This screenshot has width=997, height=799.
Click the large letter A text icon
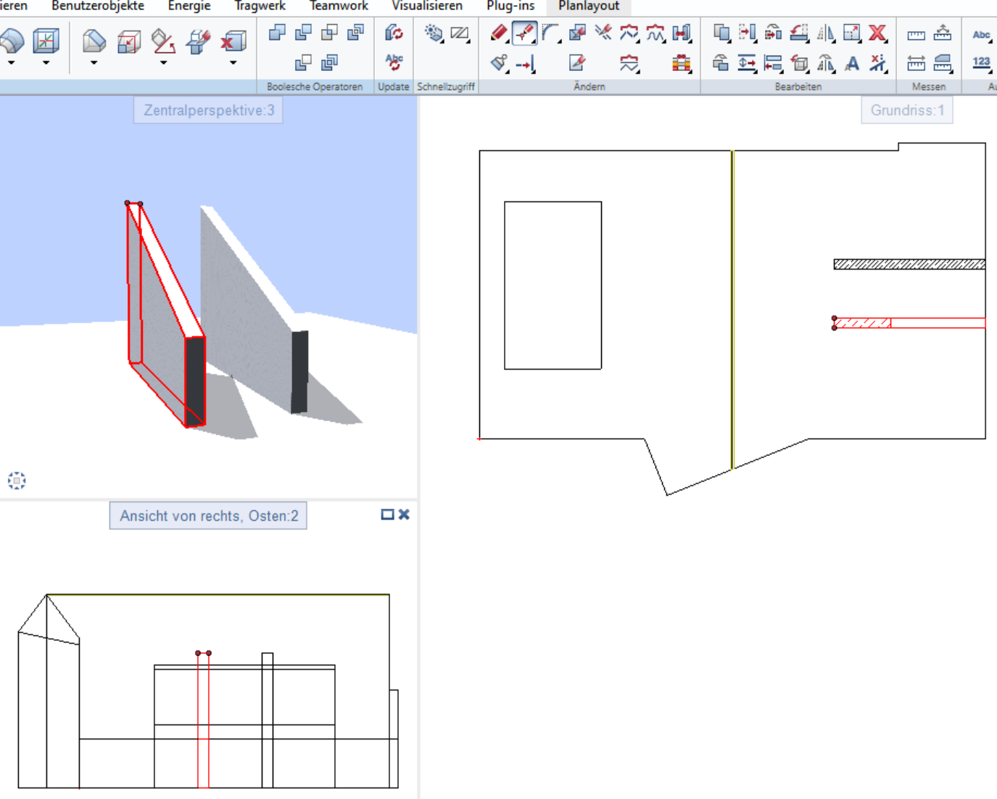coord(852,64)
